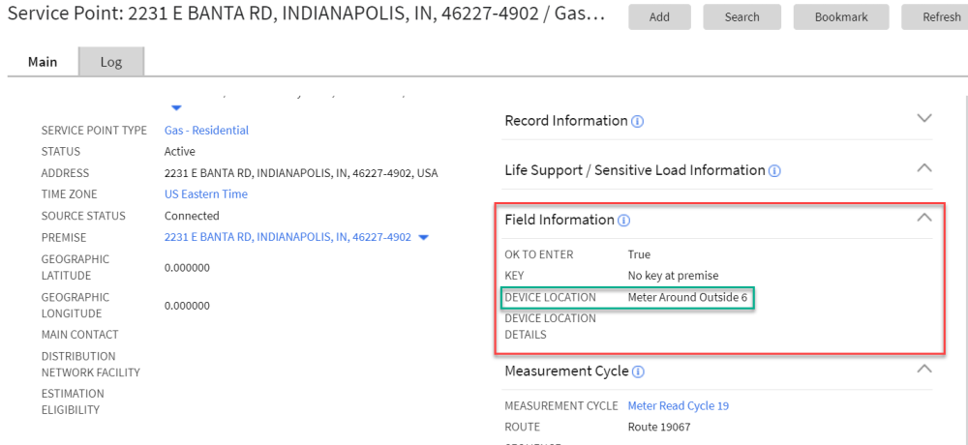
Task: Click the Record Information info icon
Action: point(638,122)
